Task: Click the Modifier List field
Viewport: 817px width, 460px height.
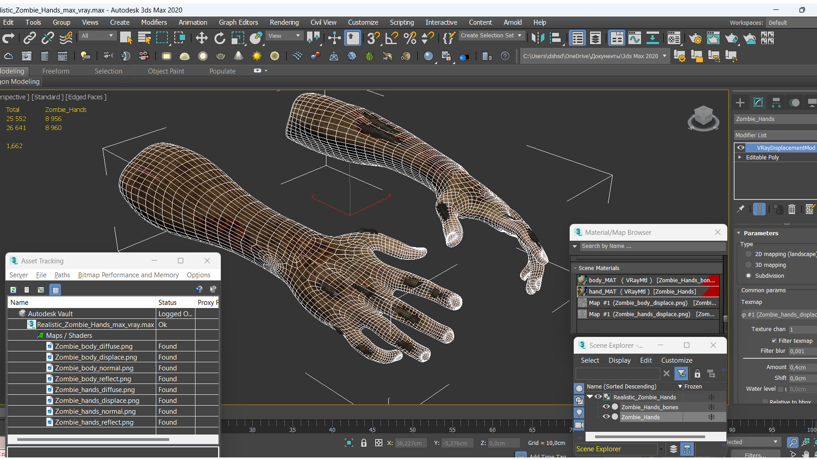Action: click(x=775, y=135)
